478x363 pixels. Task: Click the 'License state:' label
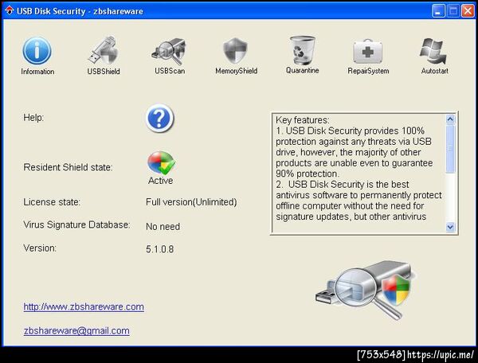52,202
